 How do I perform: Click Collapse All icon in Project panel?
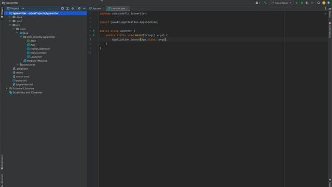pyautogui.click(x=73, y=8)
